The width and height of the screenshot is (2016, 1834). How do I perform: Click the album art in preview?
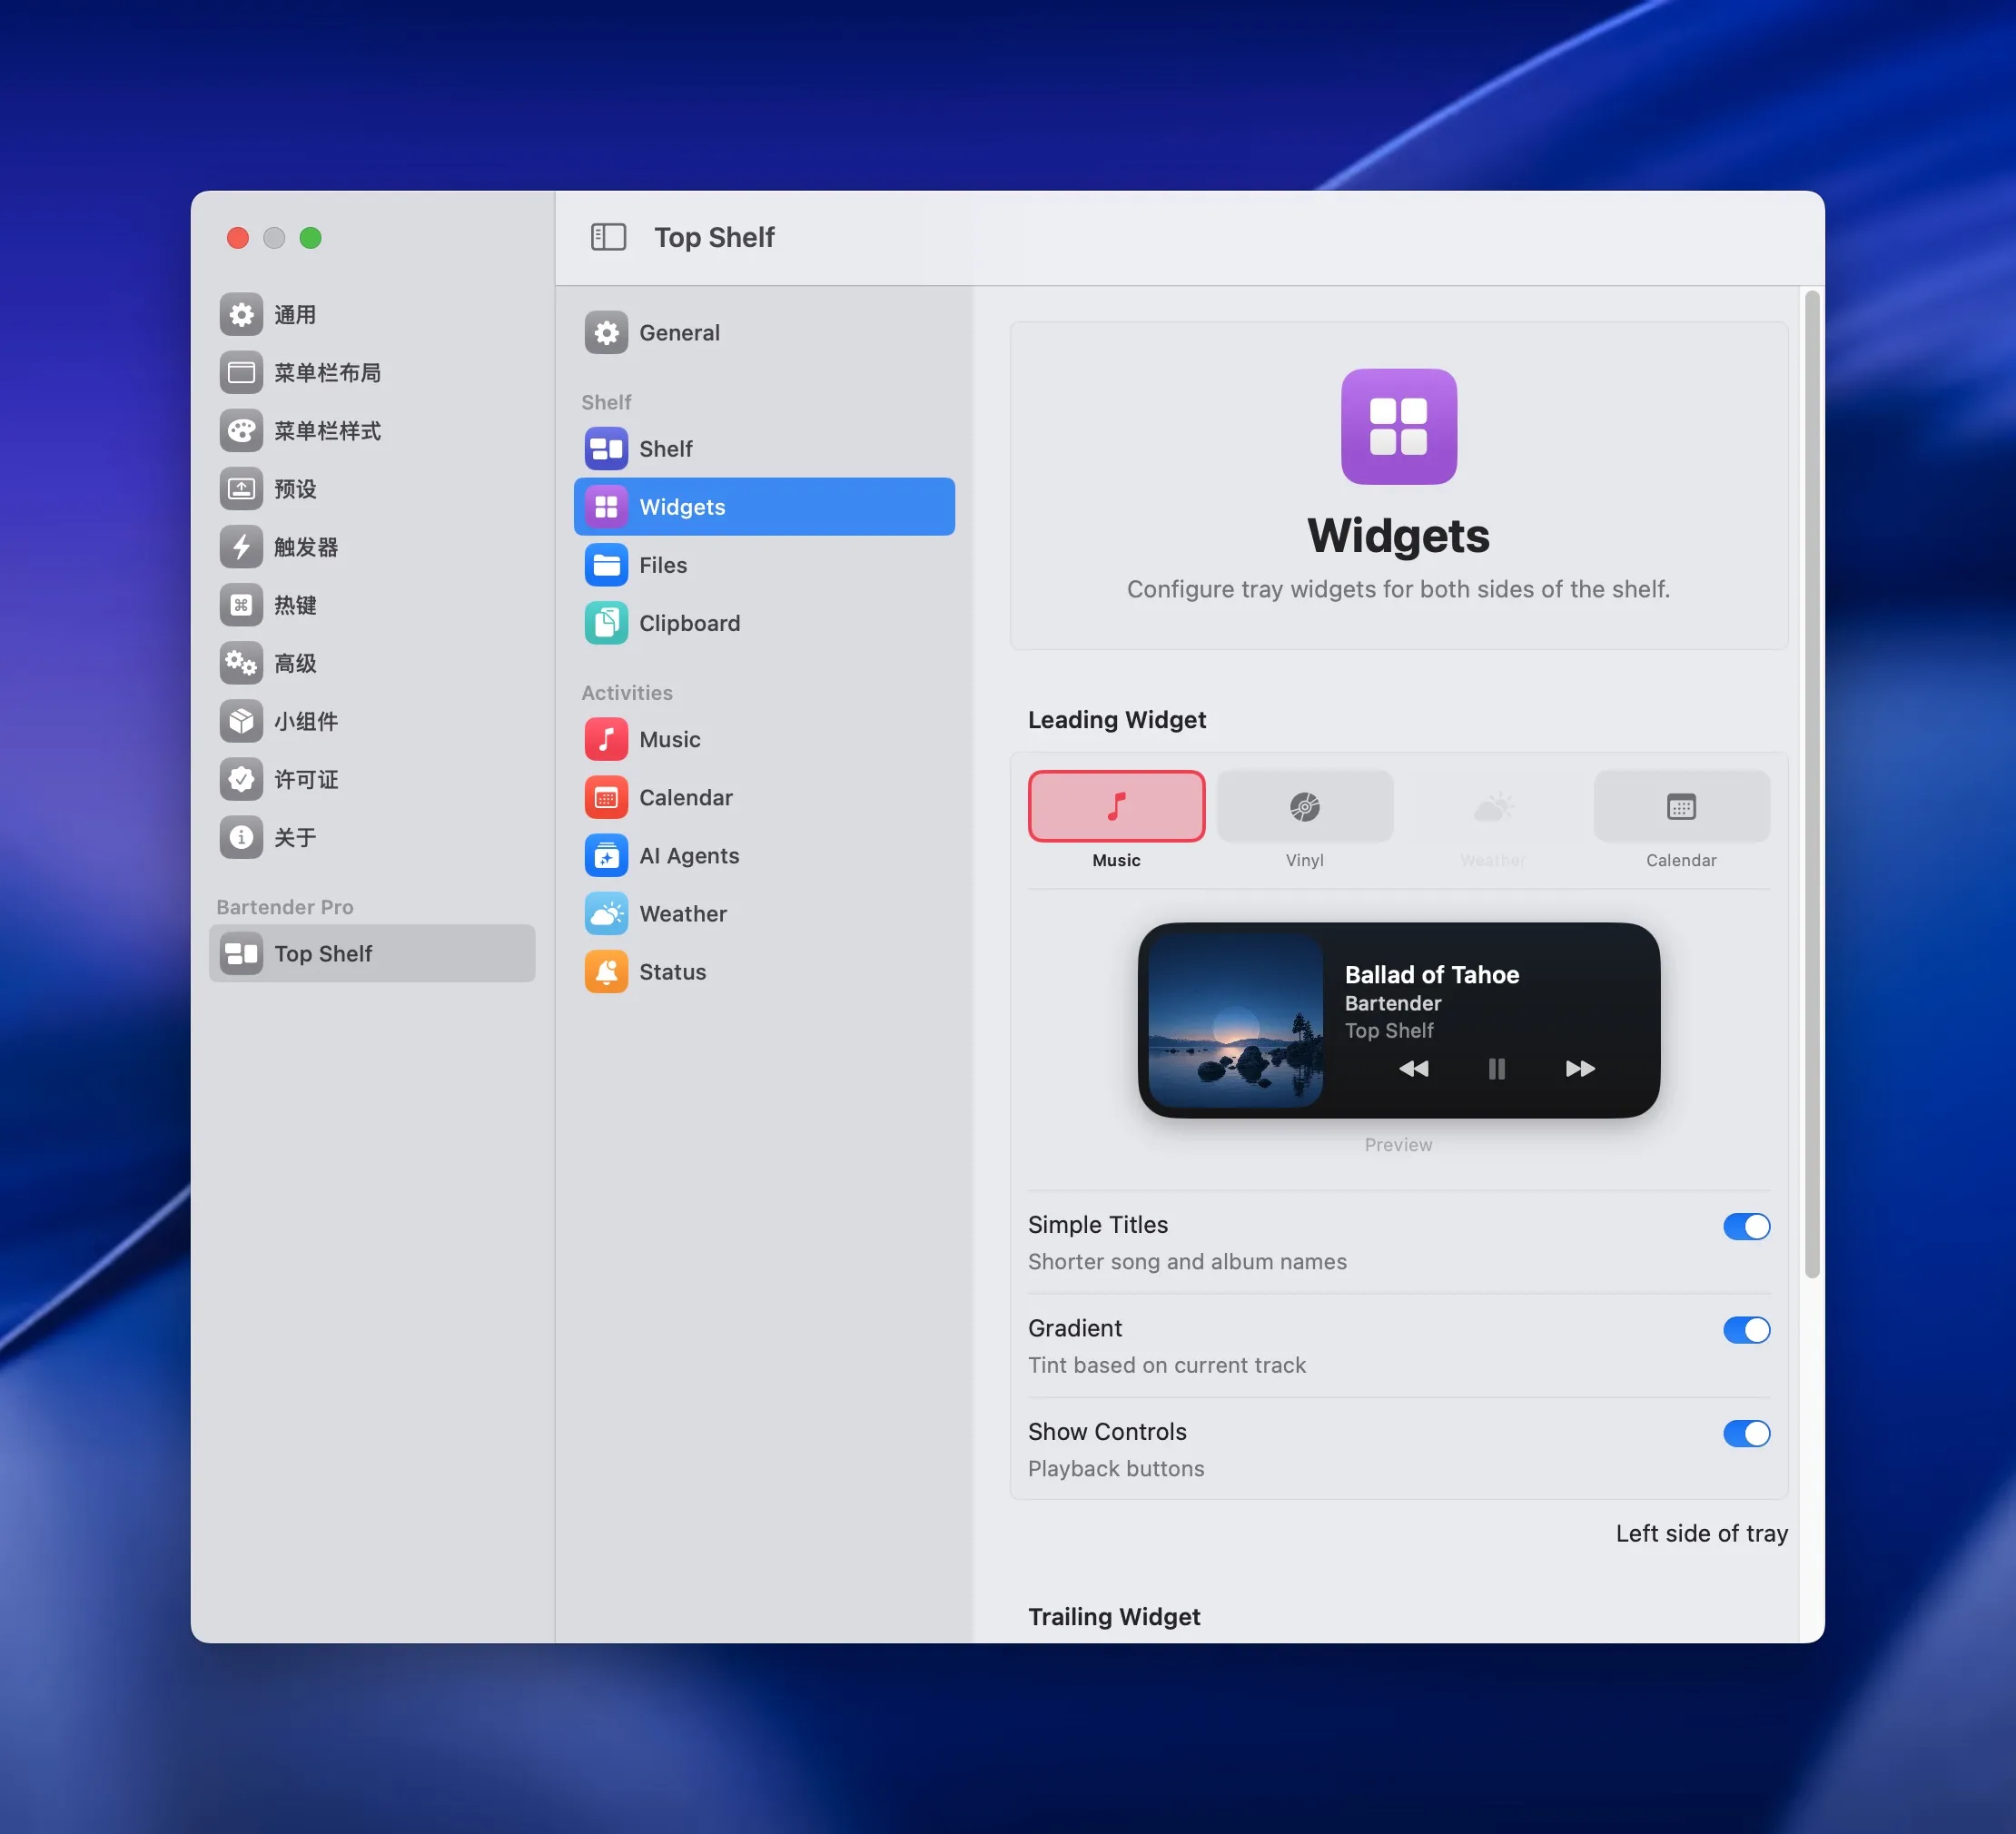1235,1020
